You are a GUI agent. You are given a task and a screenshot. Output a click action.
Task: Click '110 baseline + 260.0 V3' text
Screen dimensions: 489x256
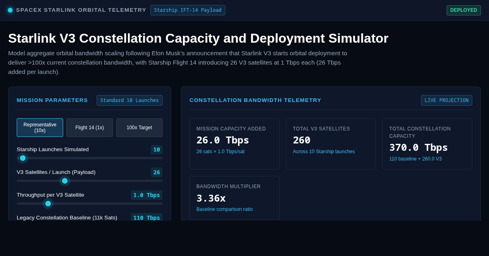tap(415, 159)
